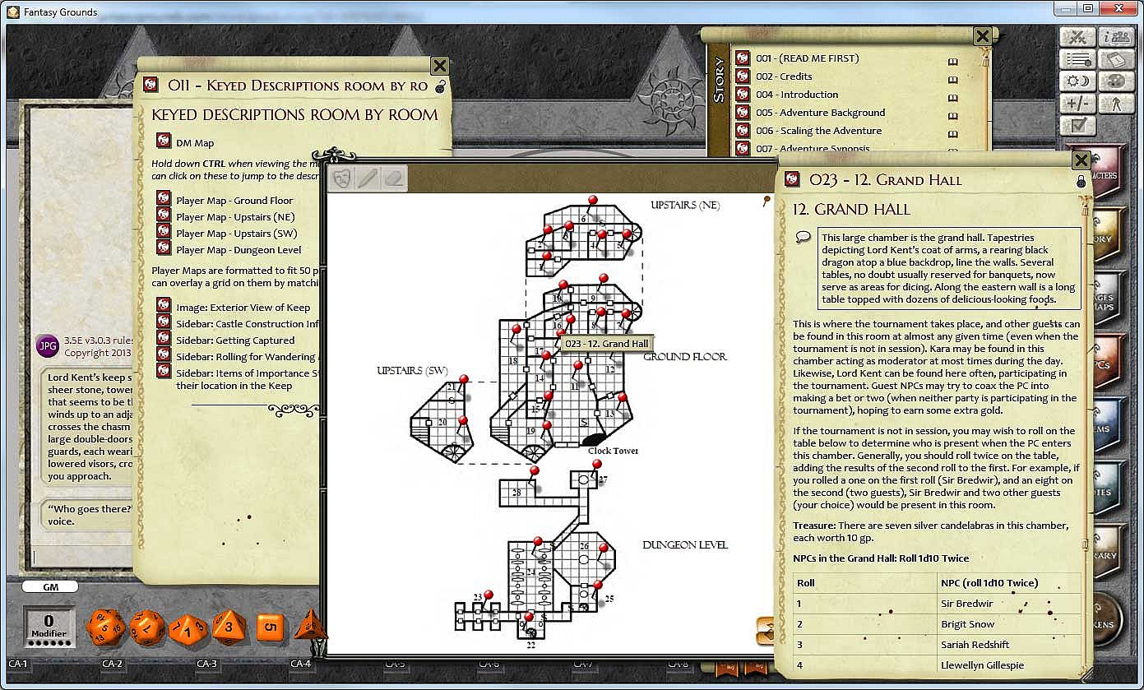
Task: Open Player Map - Upstairs (NE) link
Action: 236,217
